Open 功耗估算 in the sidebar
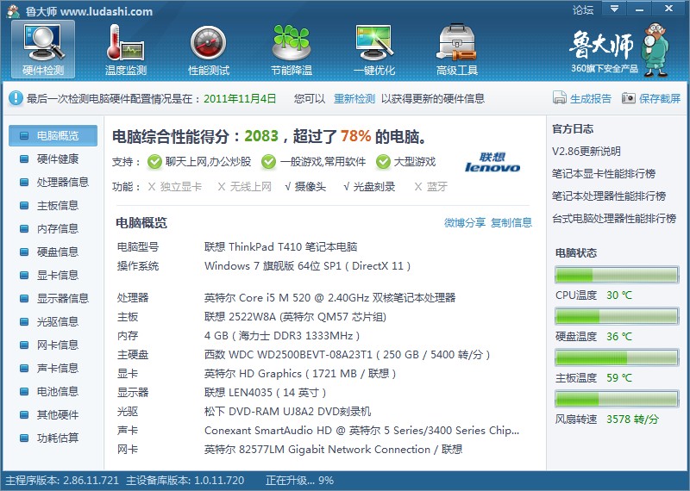This screenshot has height=491, width=690. 57,438
